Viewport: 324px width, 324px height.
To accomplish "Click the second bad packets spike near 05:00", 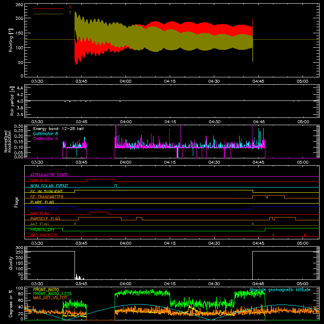I will 305,235.
